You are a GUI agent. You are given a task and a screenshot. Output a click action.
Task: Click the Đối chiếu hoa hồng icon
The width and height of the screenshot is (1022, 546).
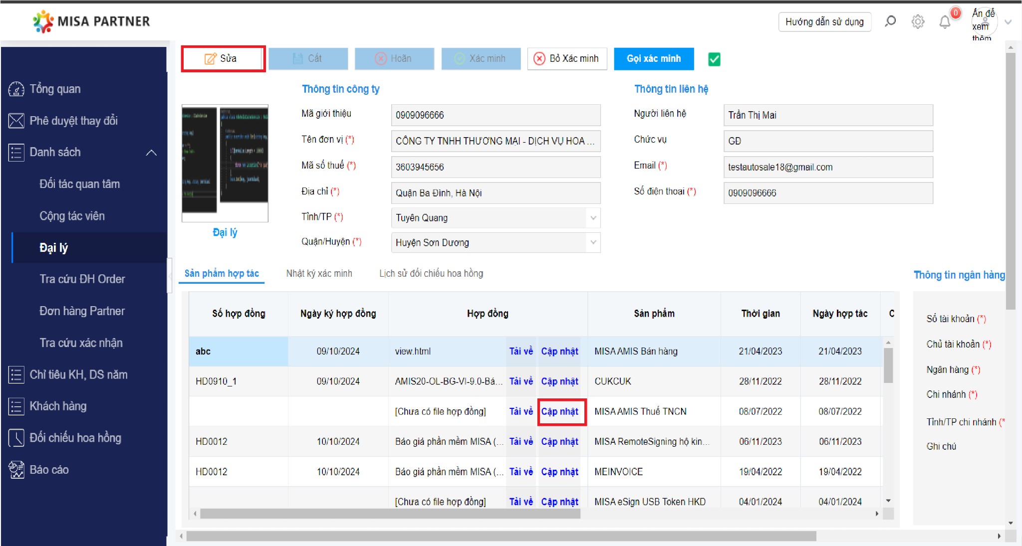coord(16,438)
